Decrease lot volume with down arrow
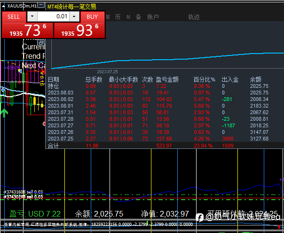The width and height of the screenshot is (284, 233). coord(32,16)
